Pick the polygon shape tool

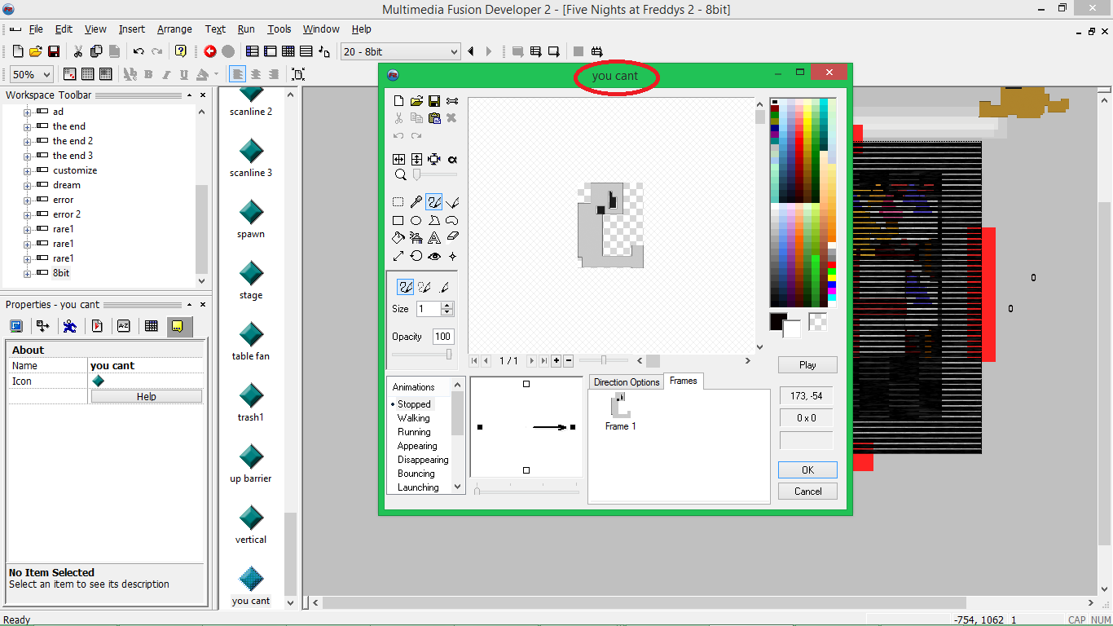click(434, 220)
